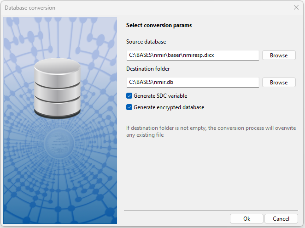Click the 'Database conversion' title bar text
The width and height of the screenshot is (305, 228).
click(29, 7)
